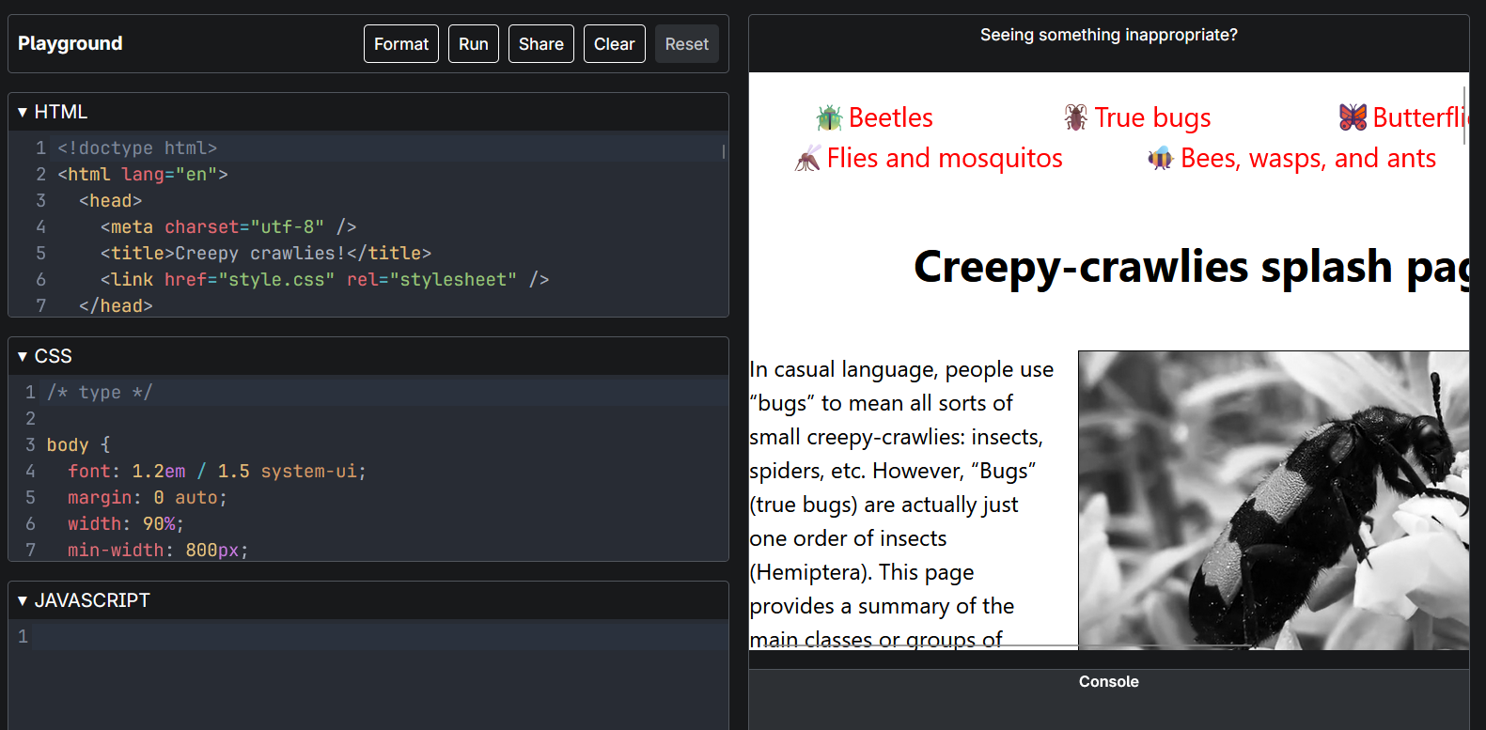Click the black-and-white beetle photo

click(1274, 500)
